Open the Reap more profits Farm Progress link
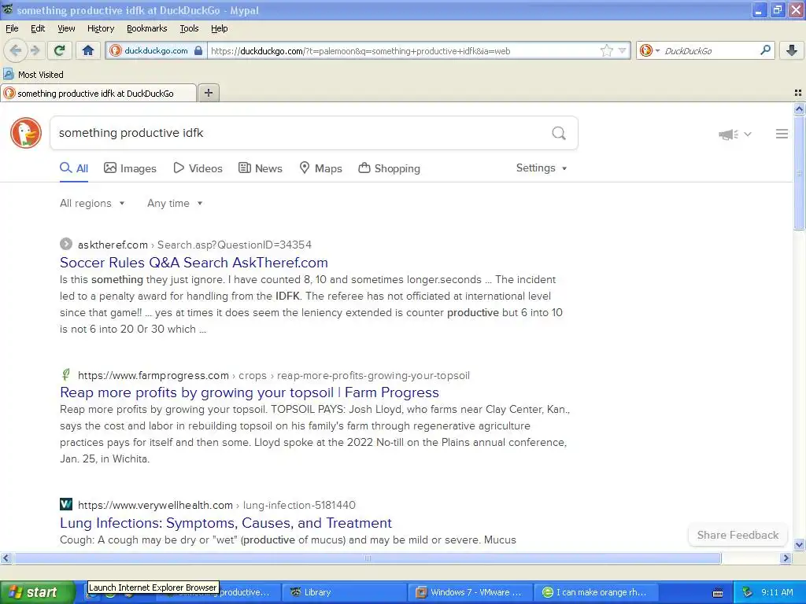Image resolution: width=806 pixels, height=604 pixels. coord(250,392)
